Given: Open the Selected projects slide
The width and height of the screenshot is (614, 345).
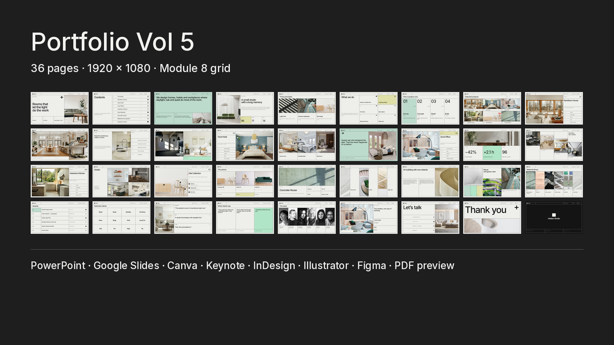Looking at the screenshot, I should click(x=492, y=108).
